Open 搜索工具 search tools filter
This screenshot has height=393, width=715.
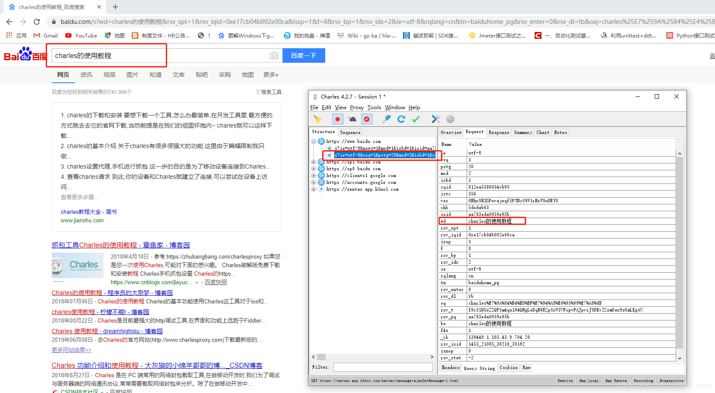[268, 92]
